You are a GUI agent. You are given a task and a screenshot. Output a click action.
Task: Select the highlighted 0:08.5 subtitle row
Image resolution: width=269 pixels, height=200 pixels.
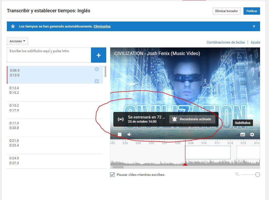[x=55, y=75]
